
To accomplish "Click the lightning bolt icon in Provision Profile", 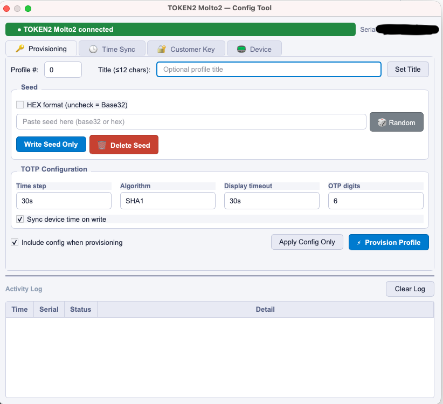I will coord(359,243).
